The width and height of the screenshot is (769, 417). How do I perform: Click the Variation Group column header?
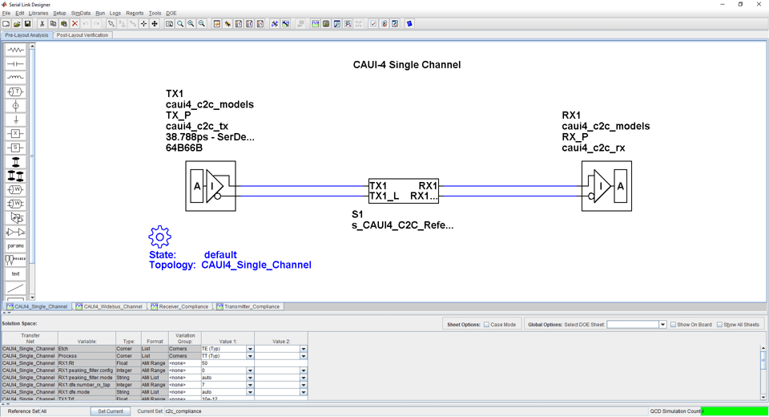(185, 338)
